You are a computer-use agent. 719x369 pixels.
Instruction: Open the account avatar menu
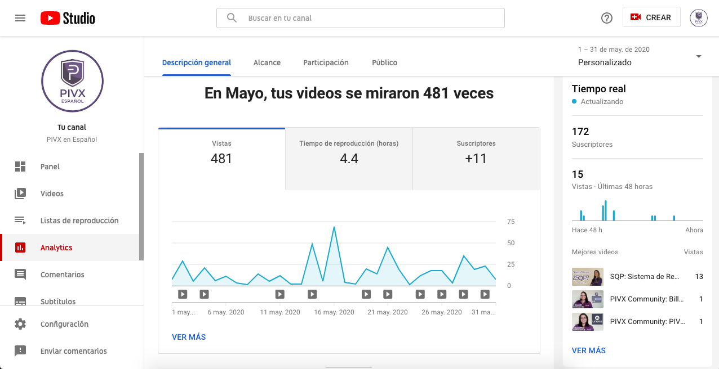click(699, 18)
